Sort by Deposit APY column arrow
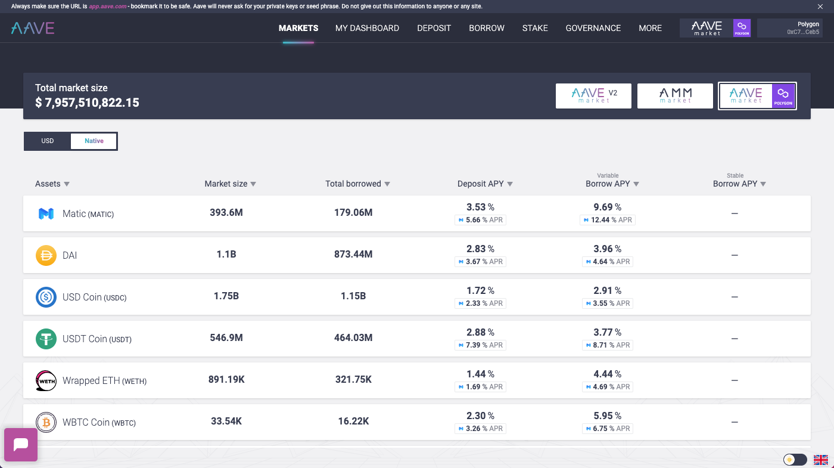 tap(510, 184)
